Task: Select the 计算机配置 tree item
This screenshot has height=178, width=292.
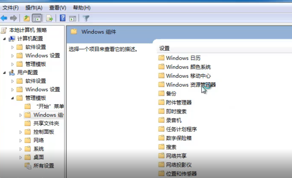Action: coord(30,39)
